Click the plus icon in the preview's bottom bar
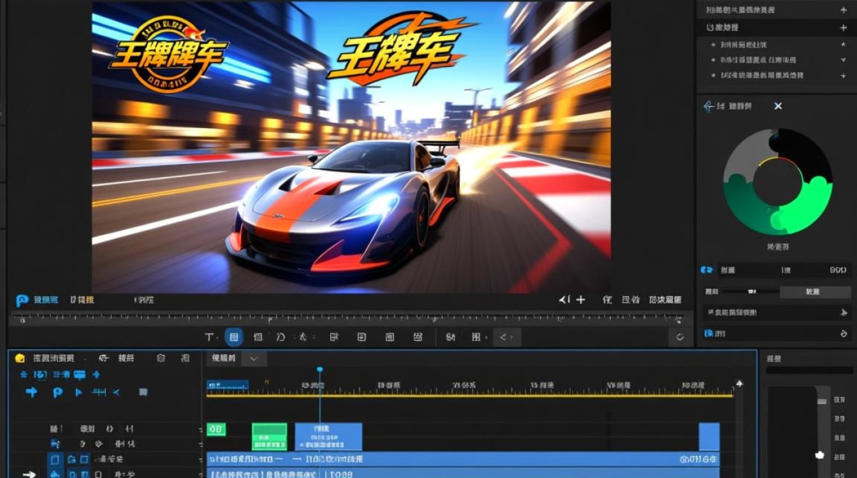The height and width of the screenshot is (478, 857). point(580,300)
